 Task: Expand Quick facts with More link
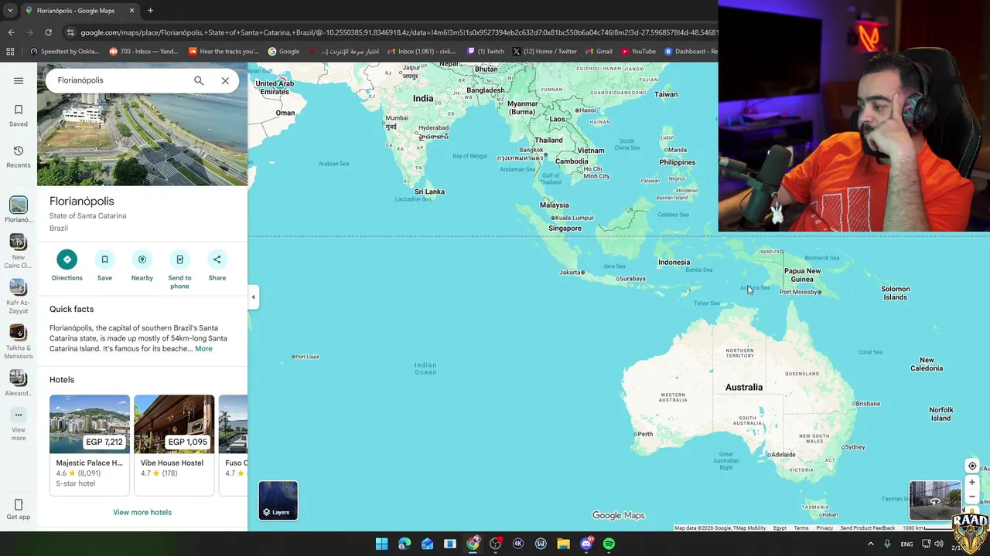pos(203,349)
